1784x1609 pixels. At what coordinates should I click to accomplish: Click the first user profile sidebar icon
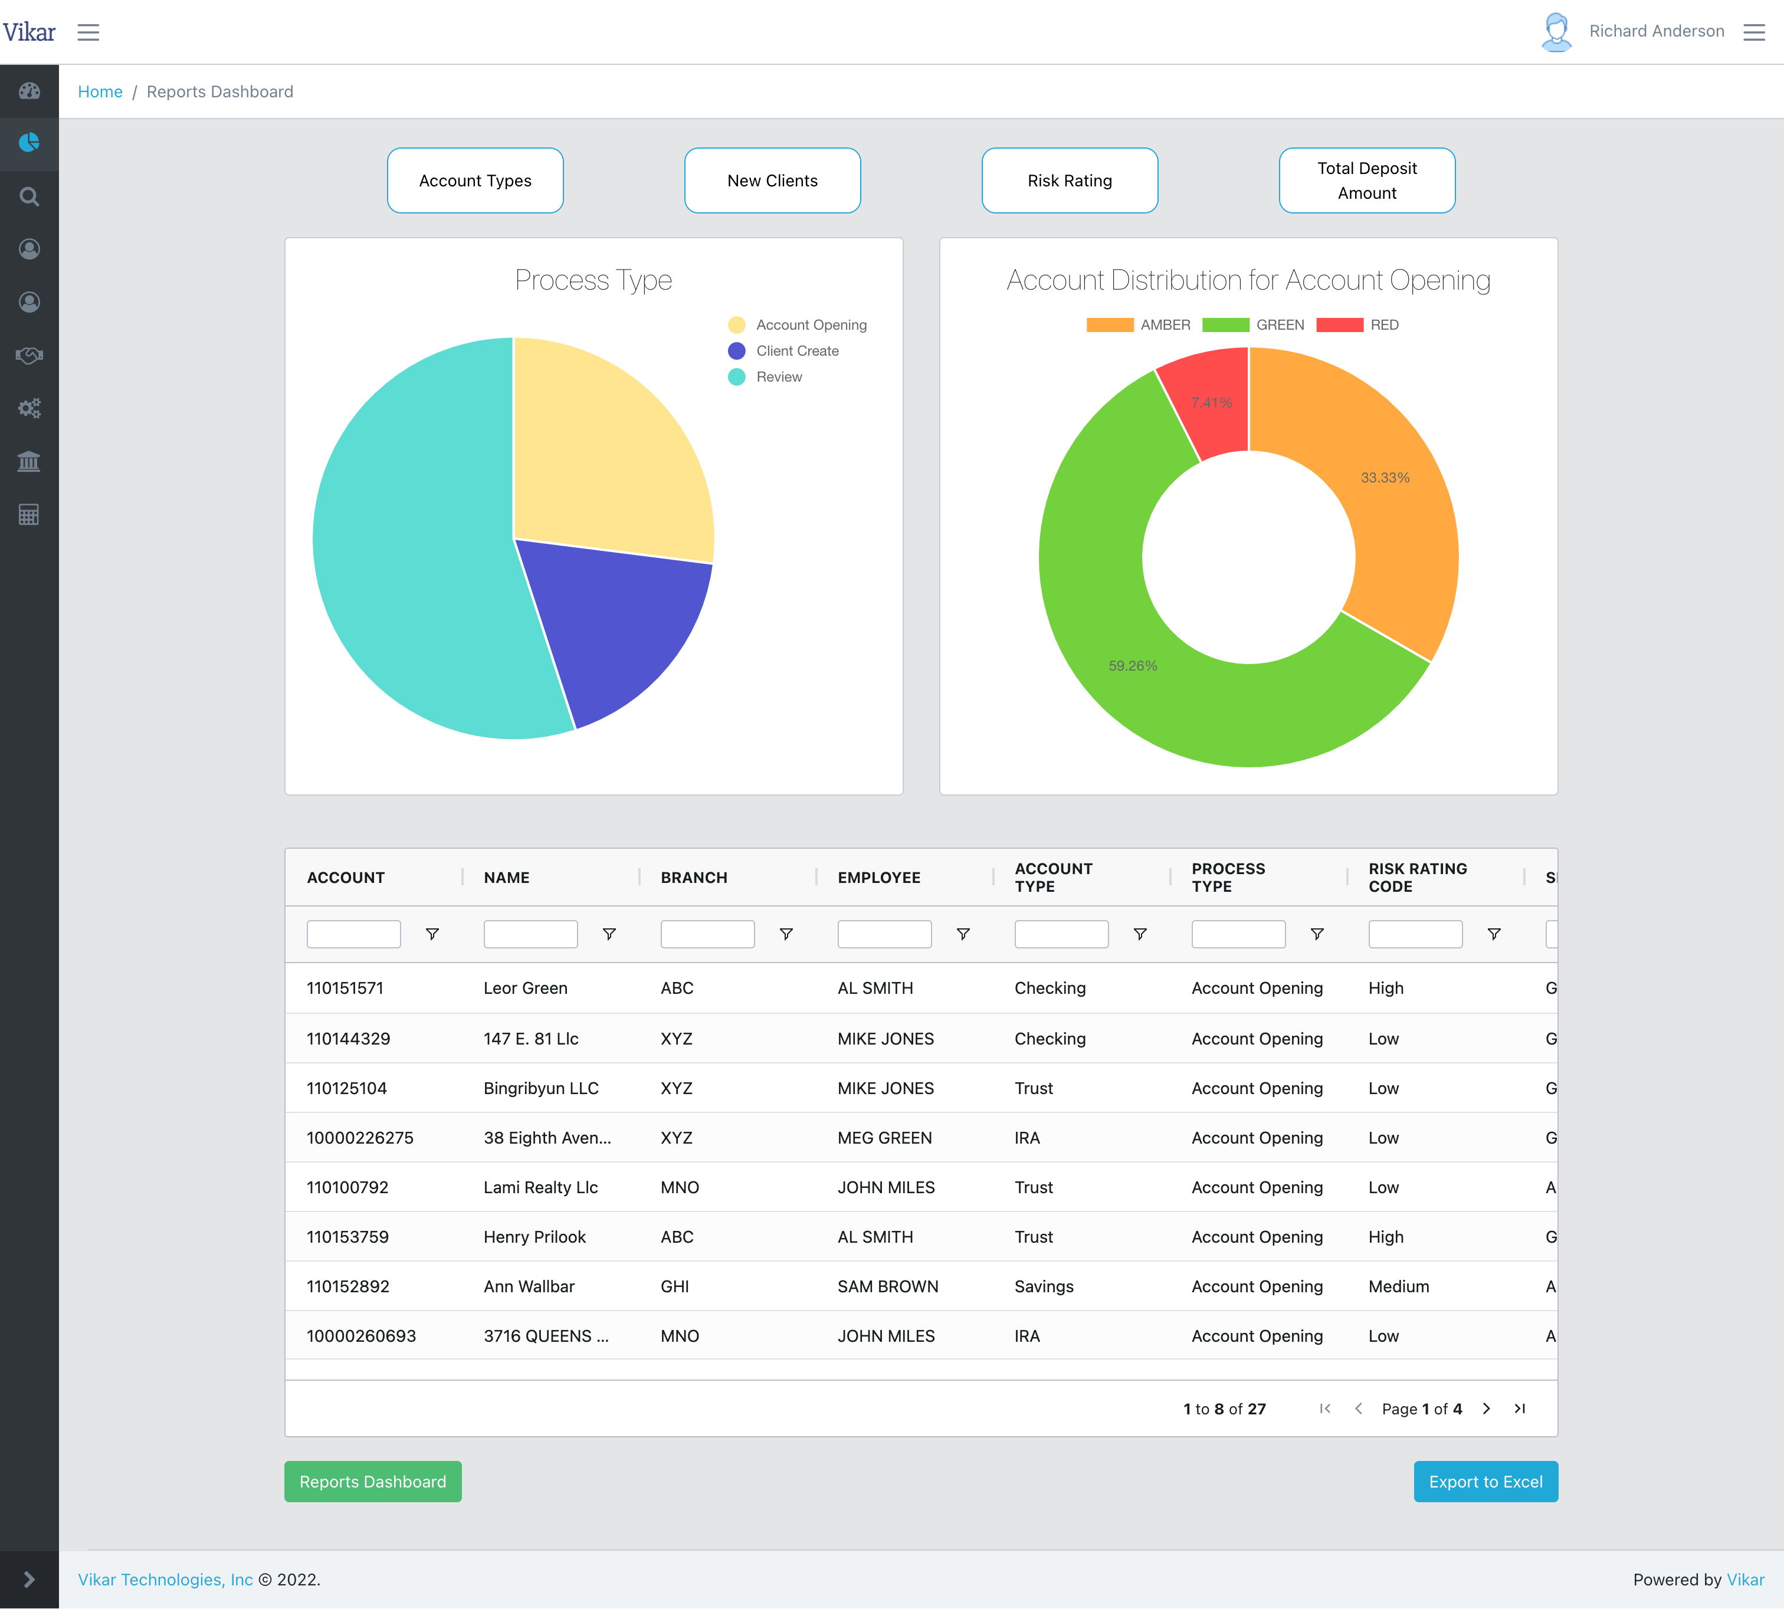tap(29, 249)
